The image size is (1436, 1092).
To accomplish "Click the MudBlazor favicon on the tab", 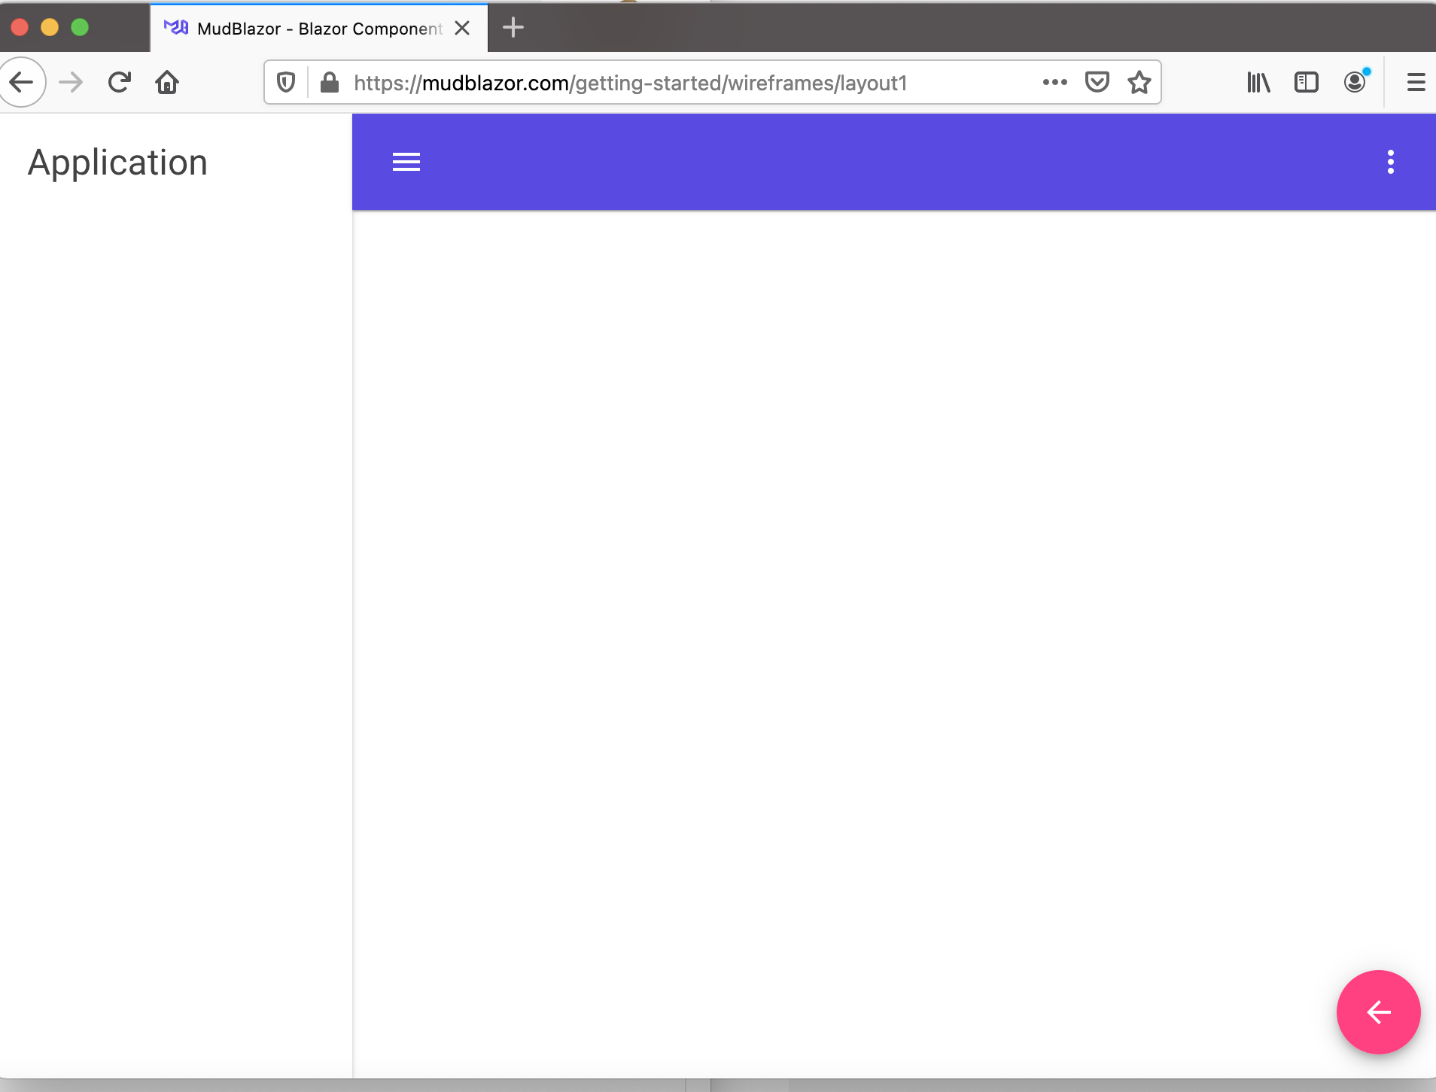I will [x=175, y=28].
